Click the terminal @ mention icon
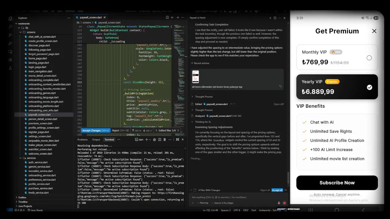This screenshot has width=390, height=219. pos(154,140)
